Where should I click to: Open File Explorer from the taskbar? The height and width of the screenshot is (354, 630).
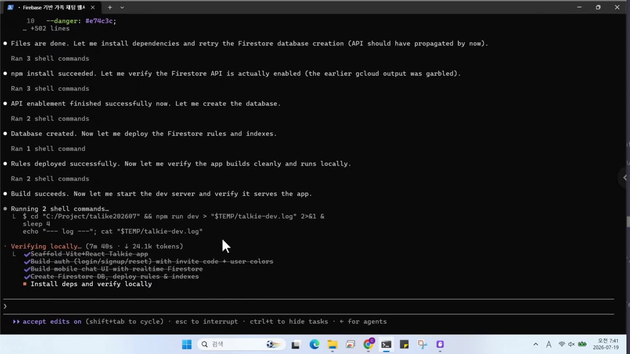pos(332,345)
